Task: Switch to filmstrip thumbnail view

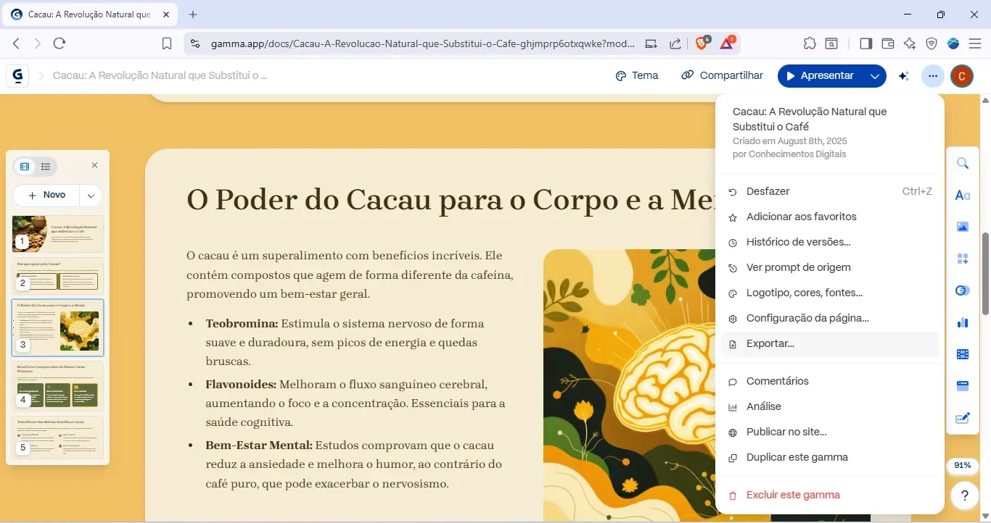Action: [25, 167]
